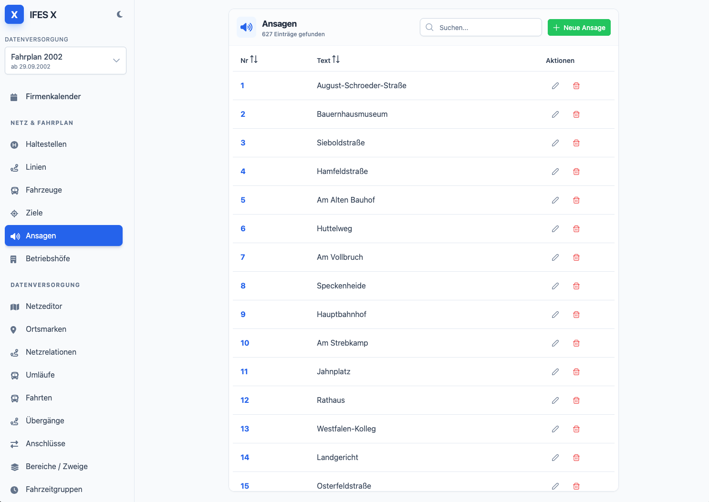Open announcement number 13 link

245,429
